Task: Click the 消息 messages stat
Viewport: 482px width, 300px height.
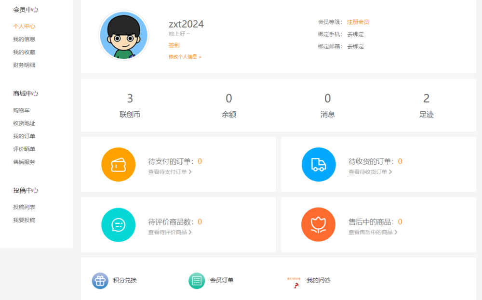Action: click(328, 105)
